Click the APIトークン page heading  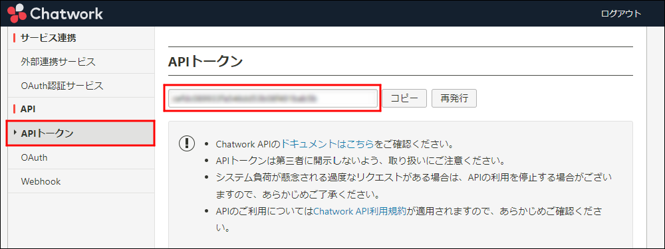205,61
